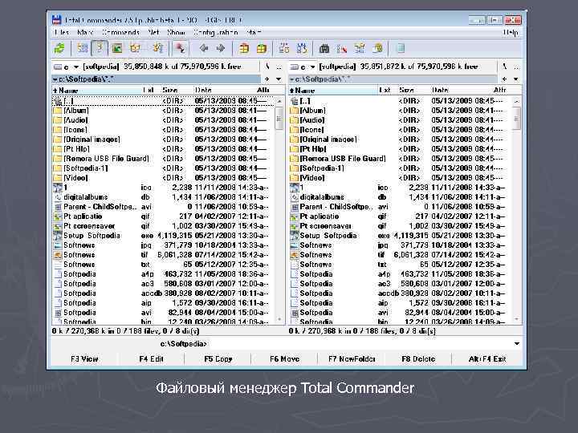Select the Full view toolbar icon
This screenshot has width=578, height=433.
tap(100, 48)
